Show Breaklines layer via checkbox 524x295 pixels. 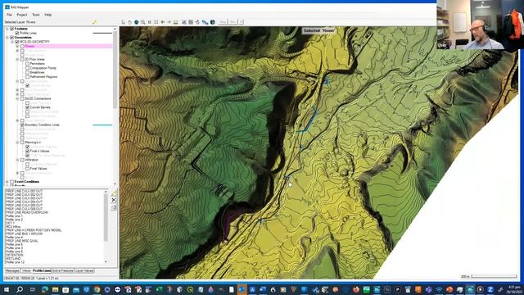coord(27,72)
